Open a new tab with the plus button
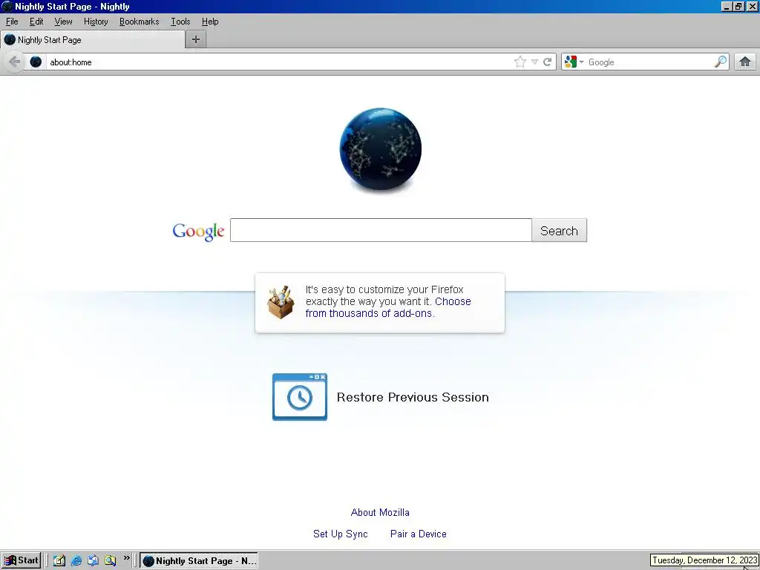Image resolution: width=760 pixels, height=570 pixels. (196, 40)
